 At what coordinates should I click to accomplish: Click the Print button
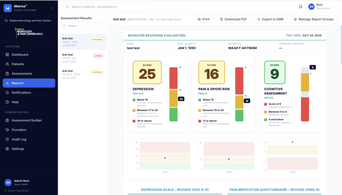coord(203,19)
